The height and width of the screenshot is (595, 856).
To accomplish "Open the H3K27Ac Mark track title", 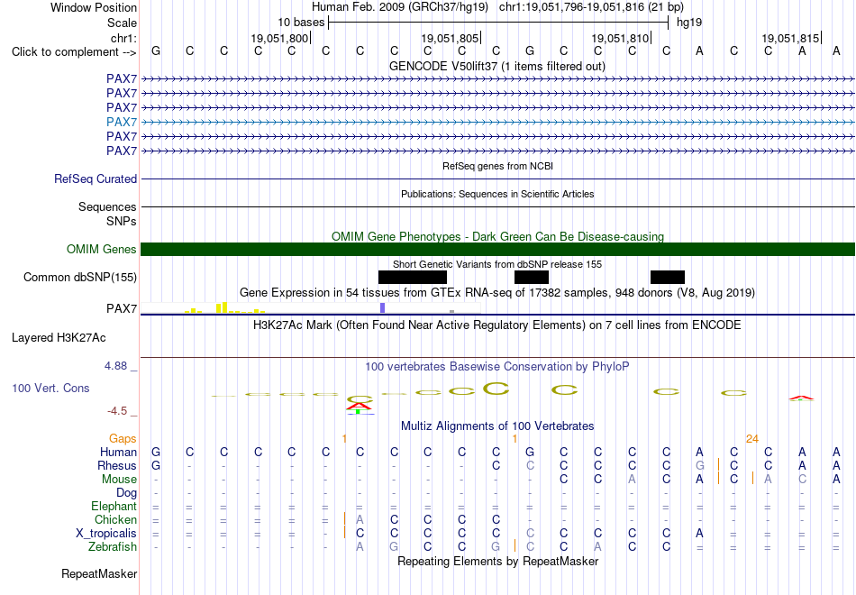I will pyautogui.click(x=497, y=325).
